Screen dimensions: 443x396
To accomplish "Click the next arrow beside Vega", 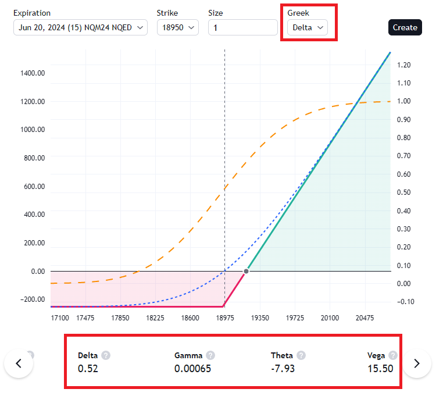I will pyautogui.click(x=417, y=363).
